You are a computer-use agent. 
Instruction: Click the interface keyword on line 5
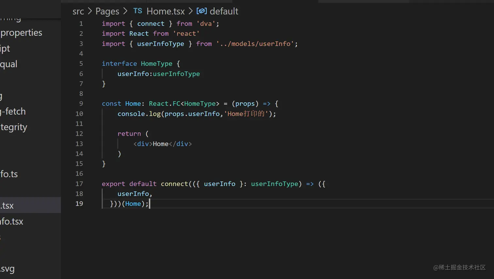pos(119,64)
